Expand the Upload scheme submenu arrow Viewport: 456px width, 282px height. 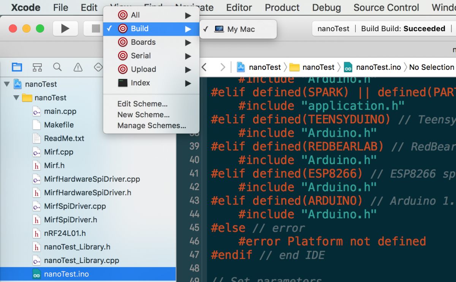click(x=188, y=69)
